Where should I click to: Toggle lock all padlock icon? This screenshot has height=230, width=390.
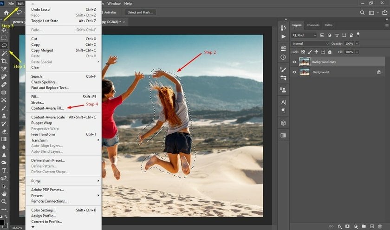click(x=330, y=52)
